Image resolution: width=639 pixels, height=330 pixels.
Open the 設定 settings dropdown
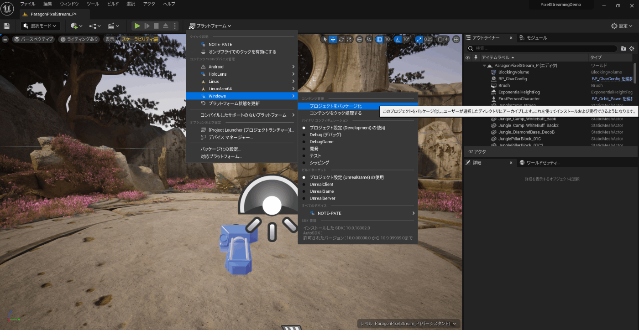coord(623,26)
